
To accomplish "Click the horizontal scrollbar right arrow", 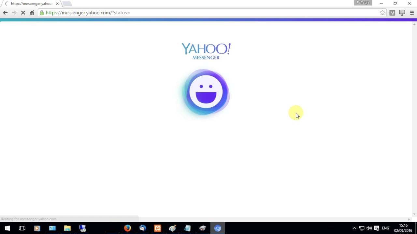I will pos(409,219).
